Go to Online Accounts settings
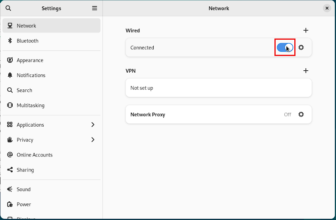 click(x=35, y=155)
